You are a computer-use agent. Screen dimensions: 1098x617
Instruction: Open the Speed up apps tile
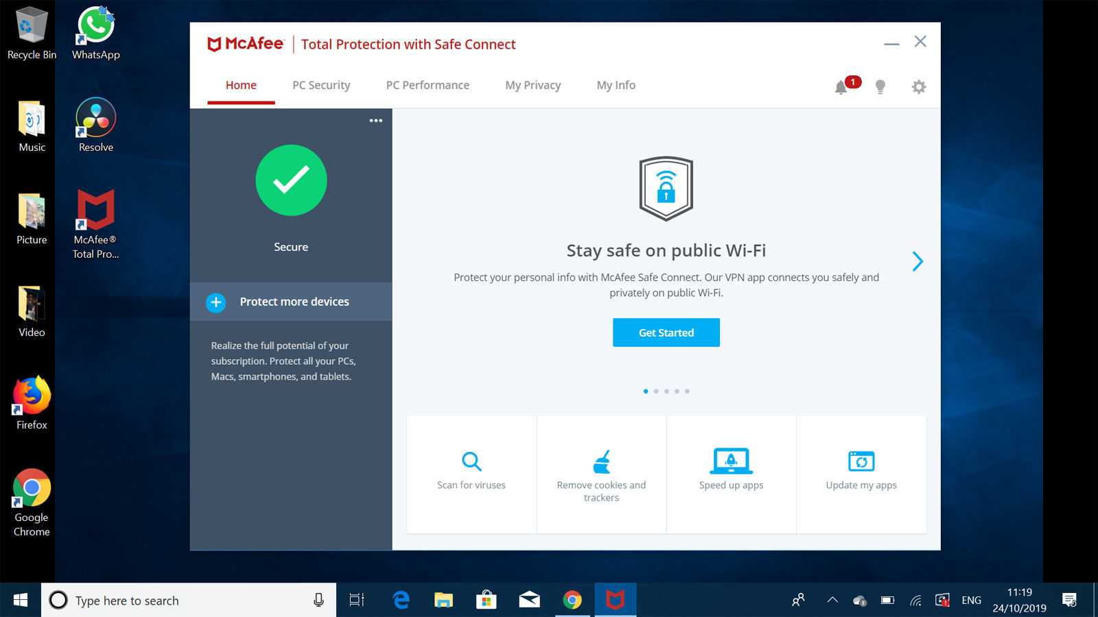point(731,473)
